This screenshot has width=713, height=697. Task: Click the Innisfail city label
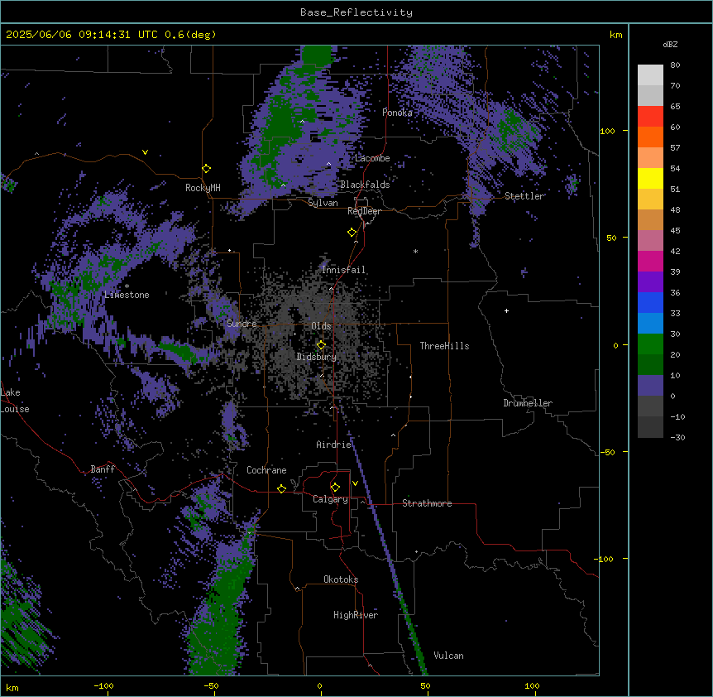(x=343, y=270)
